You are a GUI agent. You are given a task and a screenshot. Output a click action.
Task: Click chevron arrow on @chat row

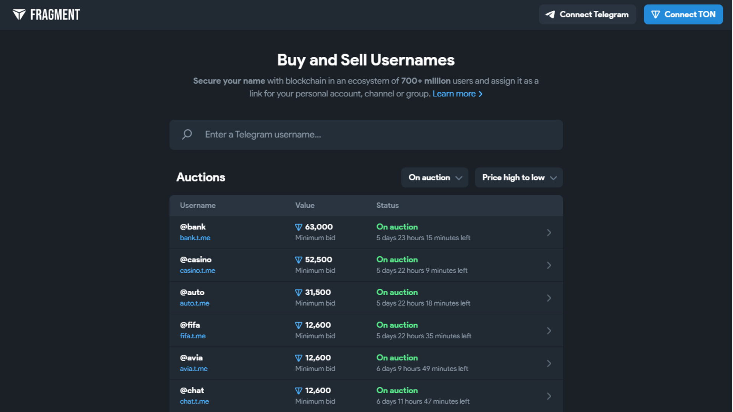(x=549, y=396)
